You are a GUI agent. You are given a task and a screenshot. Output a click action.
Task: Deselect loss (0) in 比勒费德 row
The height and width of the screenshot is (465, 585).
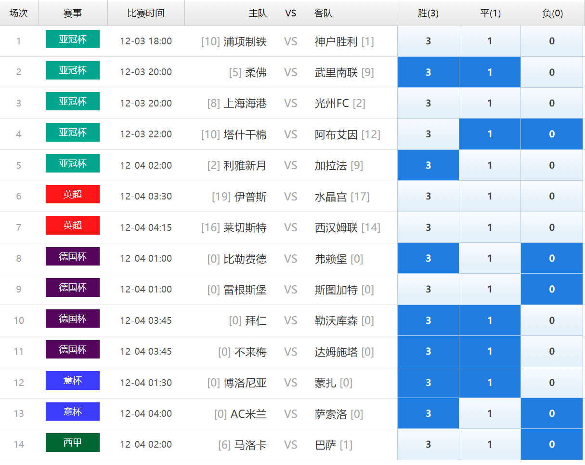coord(552,258)
